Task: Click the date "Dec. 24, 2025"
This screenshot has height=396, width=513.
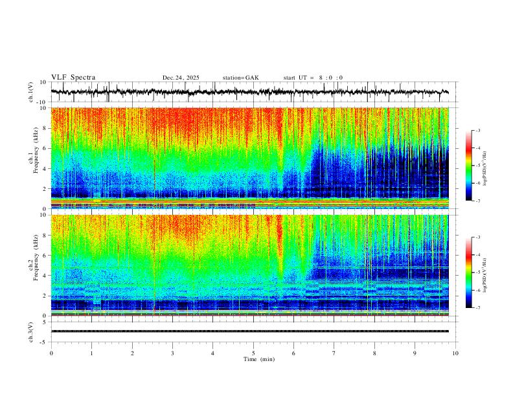Action: click(x=181, y=78)
